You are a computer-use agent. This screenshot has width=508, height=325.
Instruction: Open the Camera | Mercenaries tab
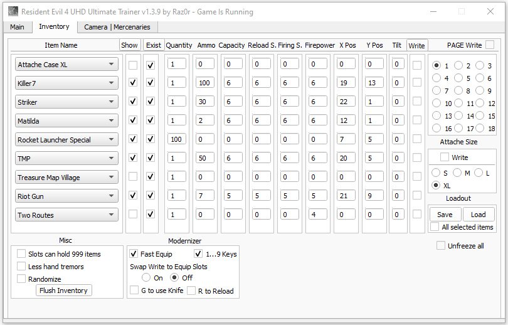point(117,27)
